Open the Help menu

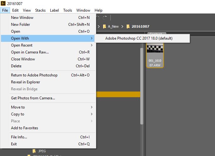(x=98, y=10)
